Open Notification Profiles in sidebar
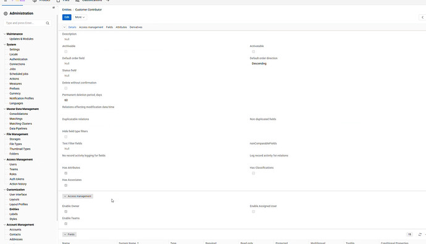 click(22, 98)
